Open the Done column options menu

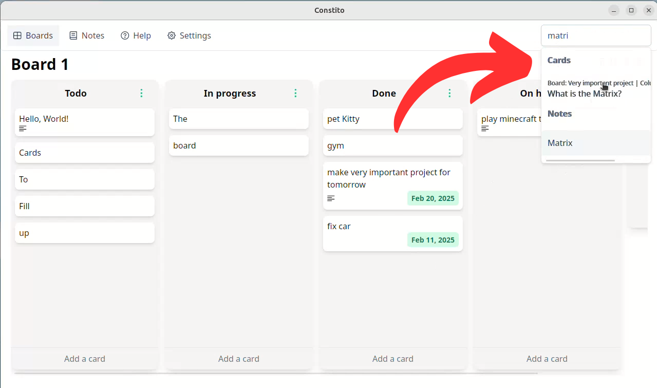click(x=449, y=93)
